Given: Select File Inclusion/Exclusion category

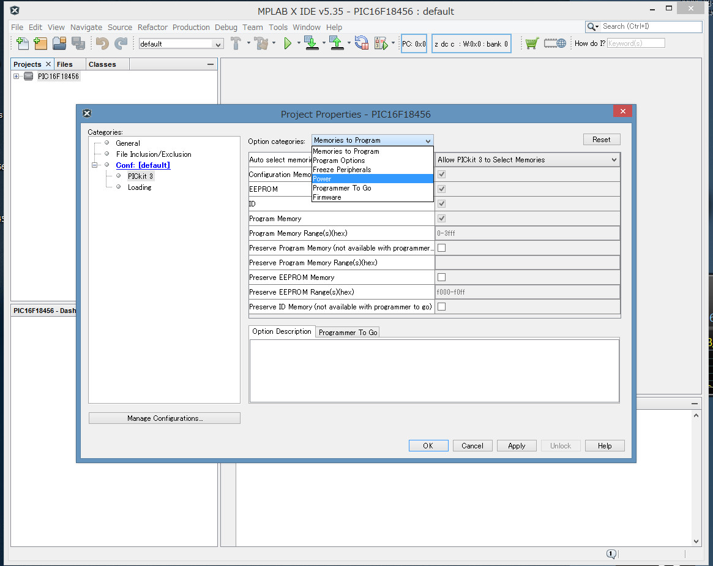Looking at the screenshot, I should pyautogui.click(x=154, y=154).
